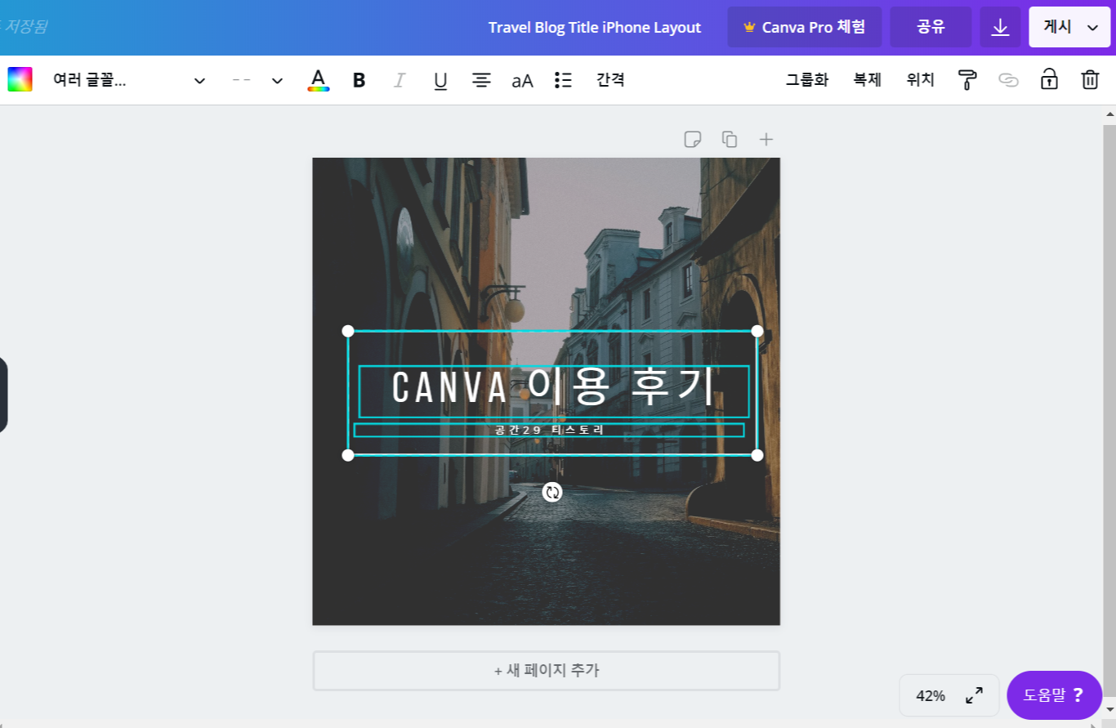Open the font family dropdown
Viewport: 1116px width, 728px height.
click(128, 80)
